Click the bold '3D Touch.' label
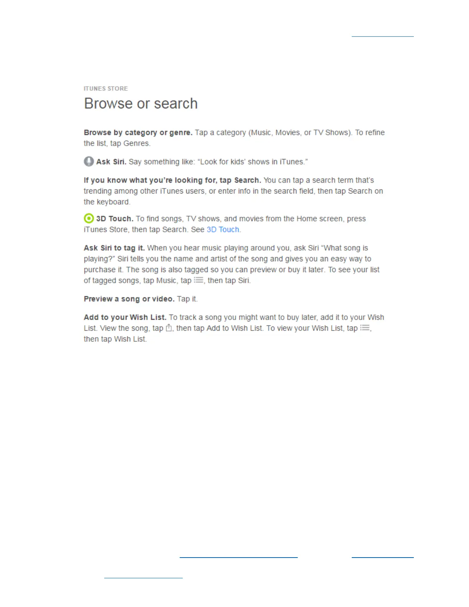 pyautogui.click(x=115, y=219)
